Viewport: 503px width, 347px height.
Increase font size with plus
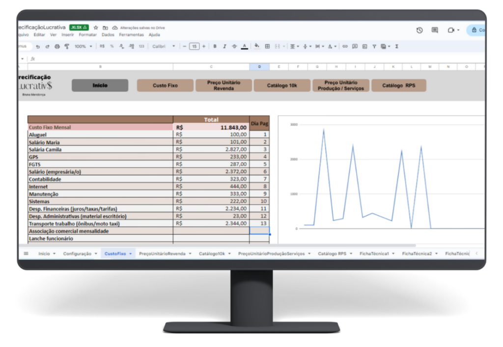click(x=204, y=47)
